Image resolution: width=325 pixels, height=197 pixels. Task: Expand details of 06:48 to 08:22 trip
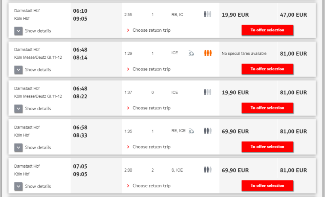pos(19,109)
